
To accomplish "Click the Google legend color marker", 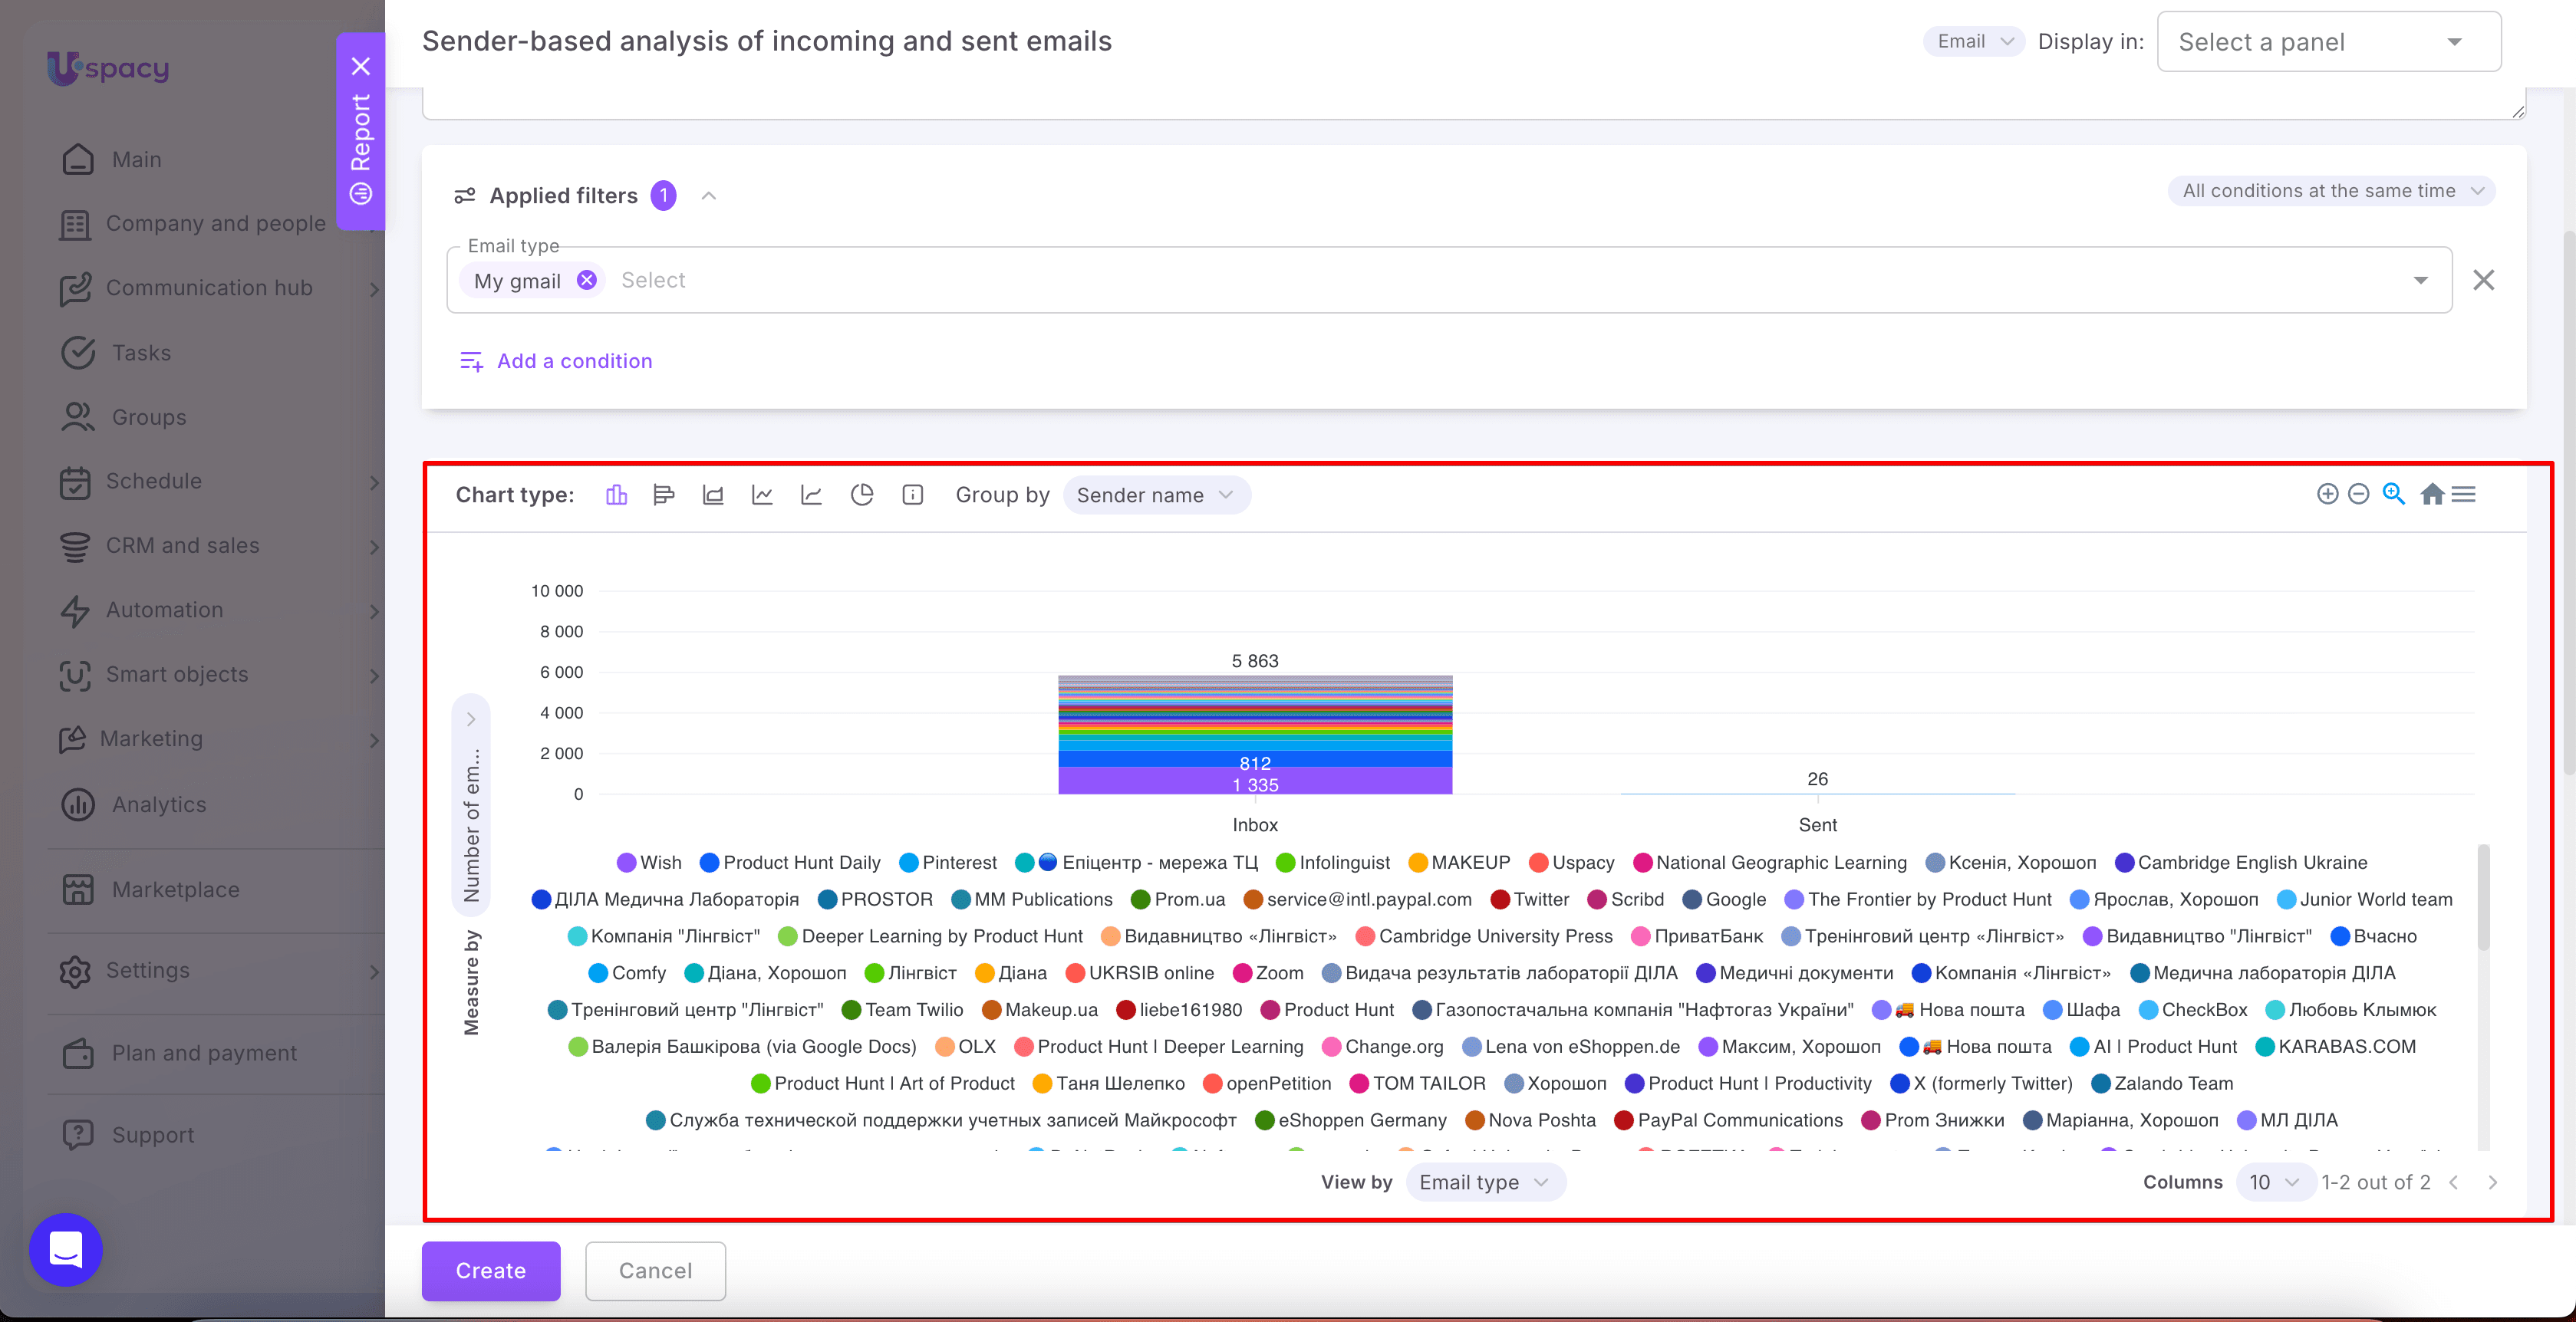I will click(1692, 899).
